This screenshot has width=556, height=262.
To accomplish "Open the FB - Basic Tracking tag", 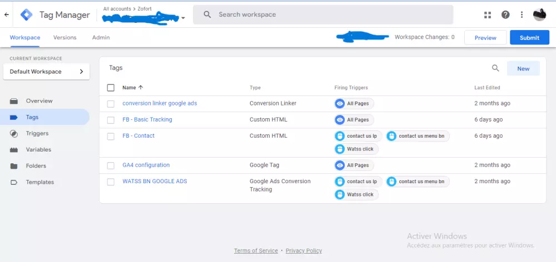I will pos(147,120).
